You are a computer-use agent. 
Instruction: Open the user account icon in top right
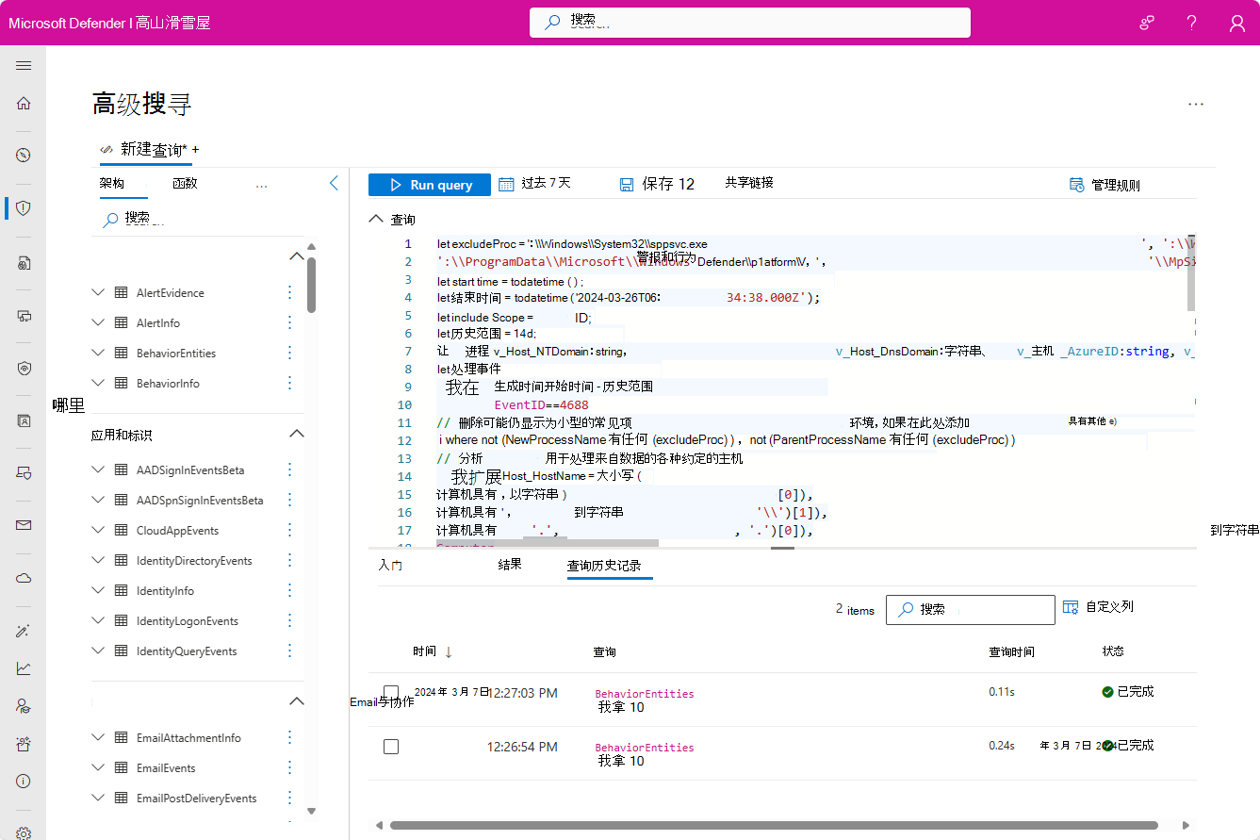[1236, 23]
